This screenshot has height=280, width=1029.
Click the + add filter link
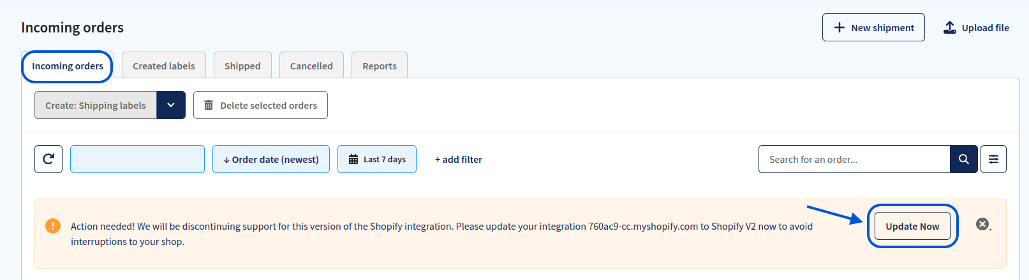pos(459,159)
